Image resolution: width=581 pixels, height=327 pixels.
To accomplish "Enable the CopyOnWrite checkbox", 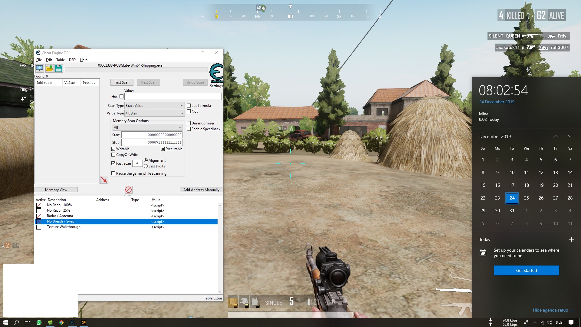I will point(113,155).
